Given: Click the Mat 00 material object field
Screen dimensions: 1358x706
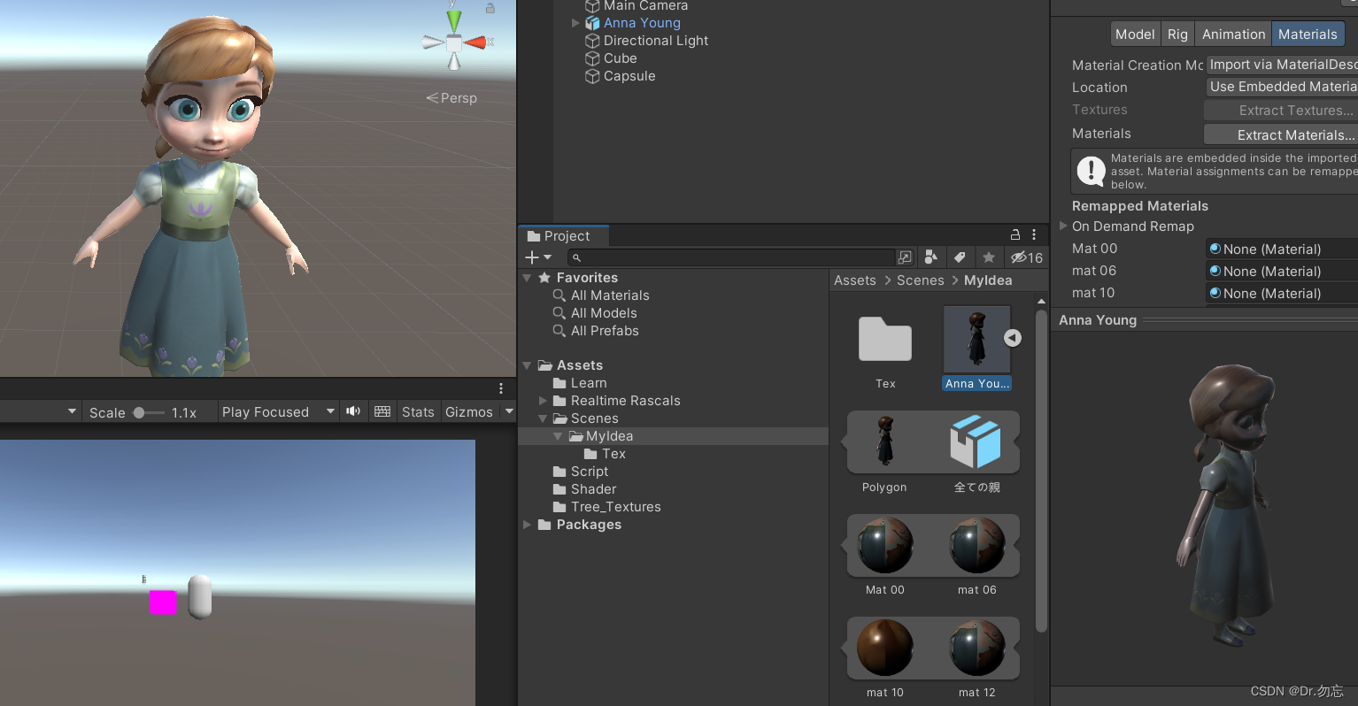Looking at the screenshot, I should coord(1282,249).
